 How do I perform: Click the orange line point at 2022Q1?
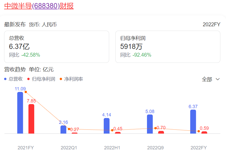tap(69, 129)
